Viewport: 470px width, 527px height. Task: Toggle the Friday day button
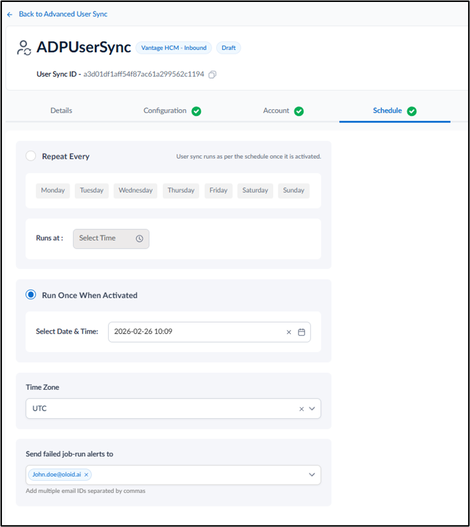pos(218,190)
